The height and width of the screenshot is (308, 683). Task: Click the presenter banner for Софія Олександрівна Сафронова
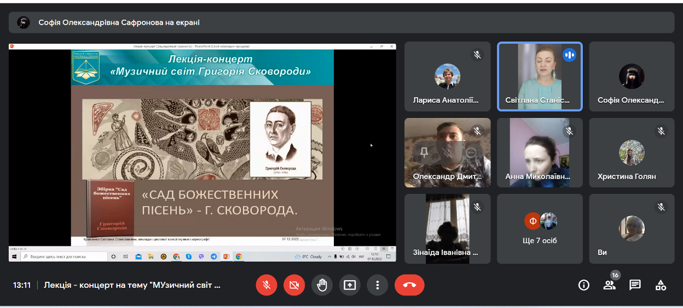(x=119, y=22)
